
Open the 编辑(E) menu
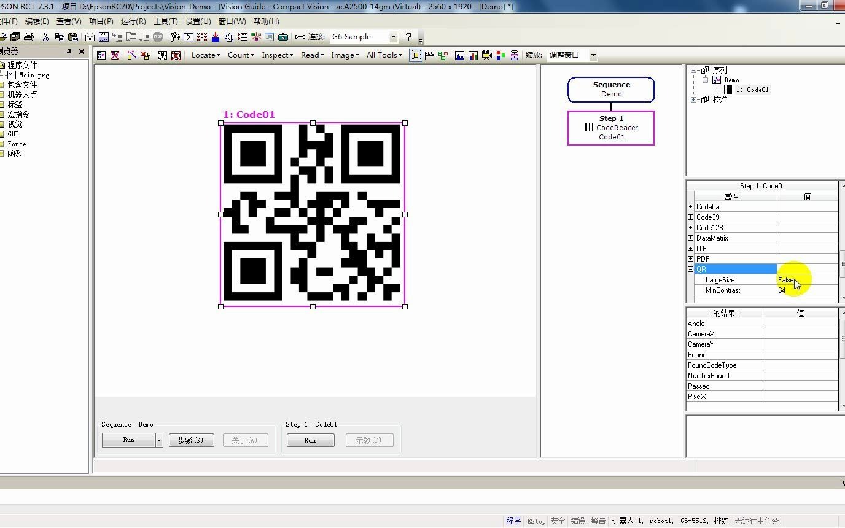37,21
